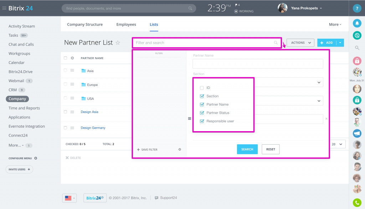Check the Asia row checkbox
Screen dimensions: 365x209
point(66,70)
